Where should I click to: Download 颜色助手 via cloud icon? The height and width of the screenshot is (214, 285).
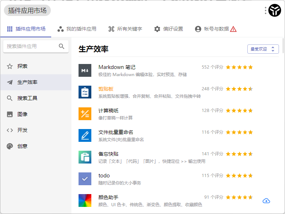click(x=266, y=201)
